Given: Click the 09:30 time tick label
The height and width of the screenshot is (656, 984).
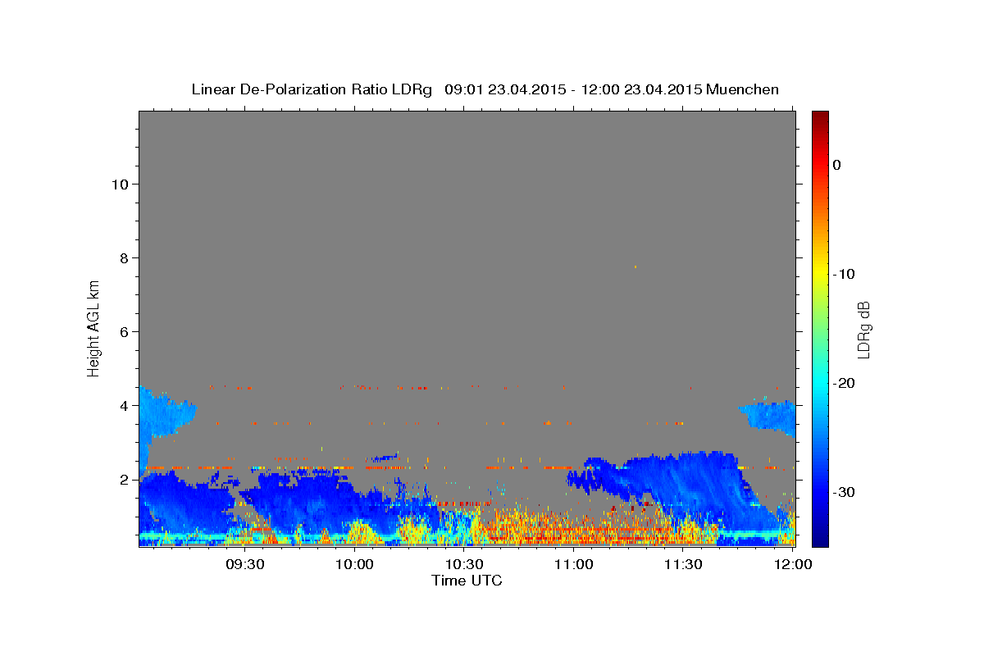Looking at the screenshot, I should point(245,565).
